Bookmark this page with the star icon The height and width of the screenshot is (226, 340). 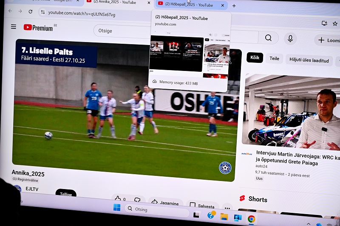335,23
